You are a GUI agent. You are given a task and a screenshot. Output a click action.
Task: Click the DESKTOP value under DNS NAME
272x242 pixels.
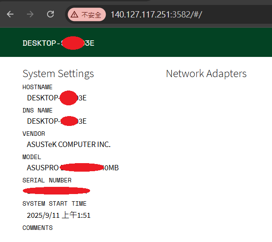coord(57,121)
